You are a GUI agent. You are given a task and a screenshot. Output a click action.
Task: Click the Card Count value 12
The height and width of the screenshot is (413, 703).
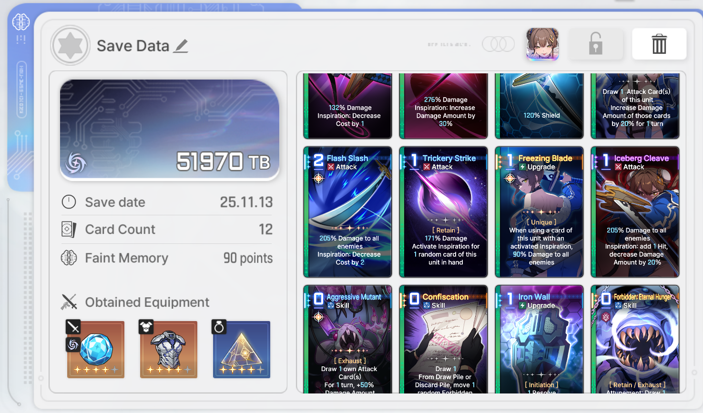pyautogui.click(x=266, y=229)
